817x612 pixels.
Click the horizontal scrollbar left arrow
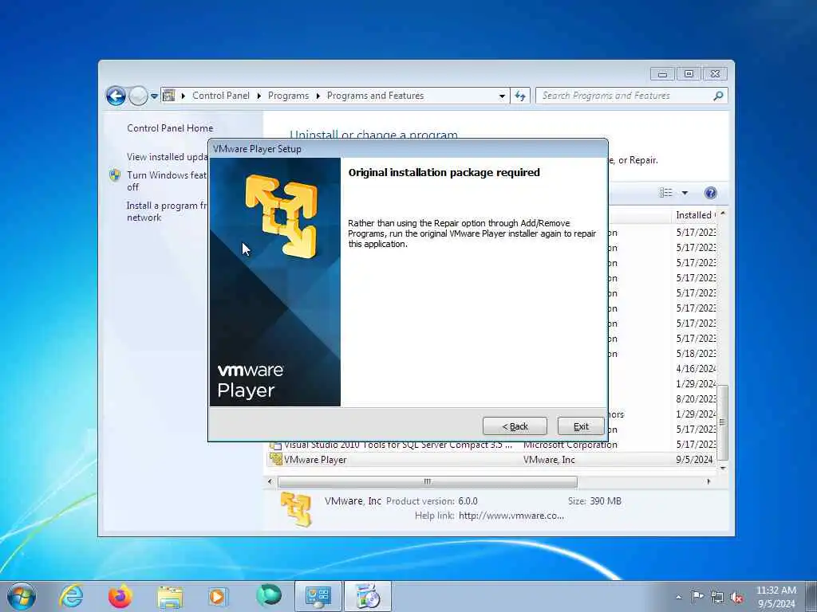(270, 481)
